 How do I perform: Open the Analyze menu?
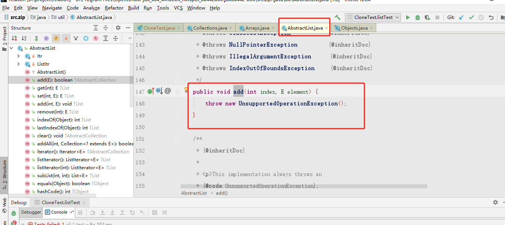click(x=91, y=8)
